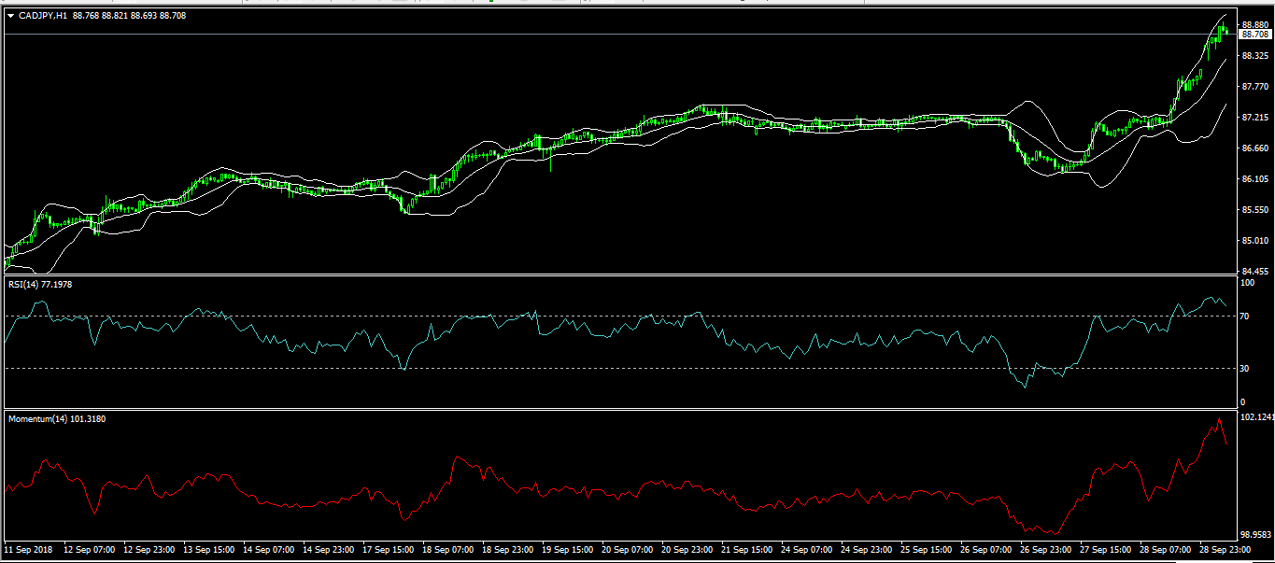Select the RSI 70 level axis label
1275x563 pixels.
point(1244,317)
